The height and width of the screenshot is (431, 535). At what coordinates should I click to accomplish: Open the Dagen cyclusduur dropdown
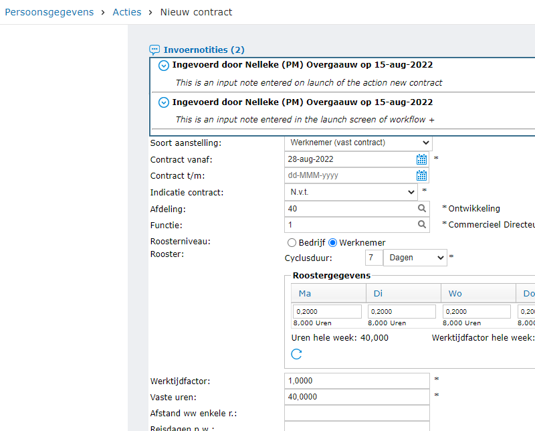[x=415, y=257]
